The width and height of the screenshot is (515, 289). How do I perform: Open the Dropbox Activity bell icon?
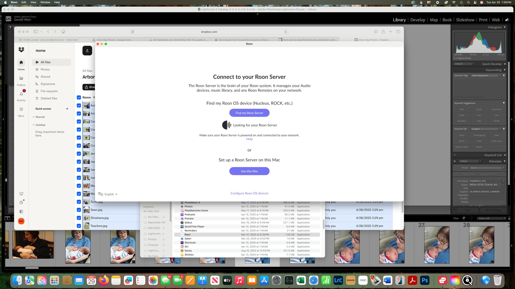[21, 94]
